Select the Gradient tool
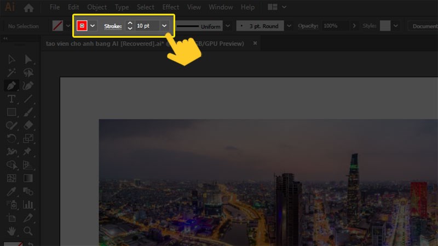This screenshot has height=246, width=438. tap(28, 178)
